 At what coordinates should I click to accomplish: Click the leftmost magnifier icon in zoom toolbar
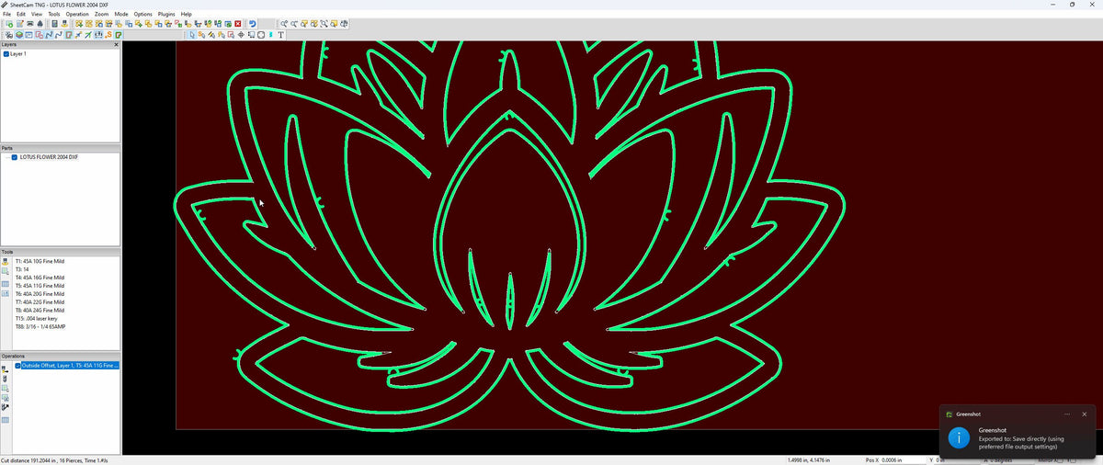285,23
